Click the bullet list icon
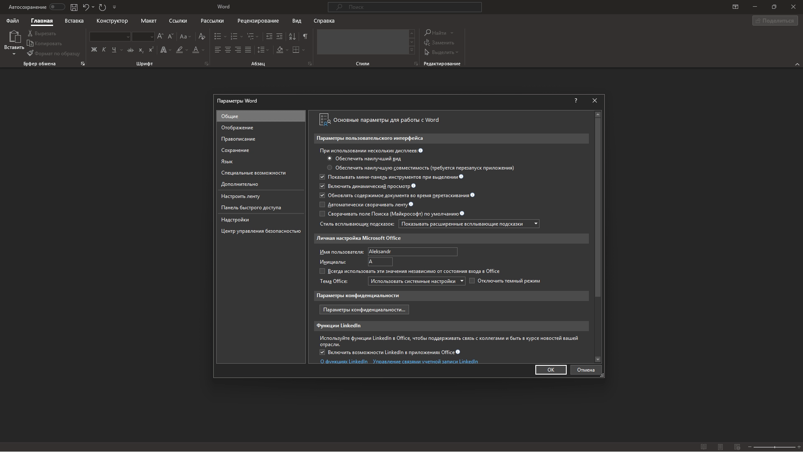Screen dimensions: 803x452 click(217, 36)
